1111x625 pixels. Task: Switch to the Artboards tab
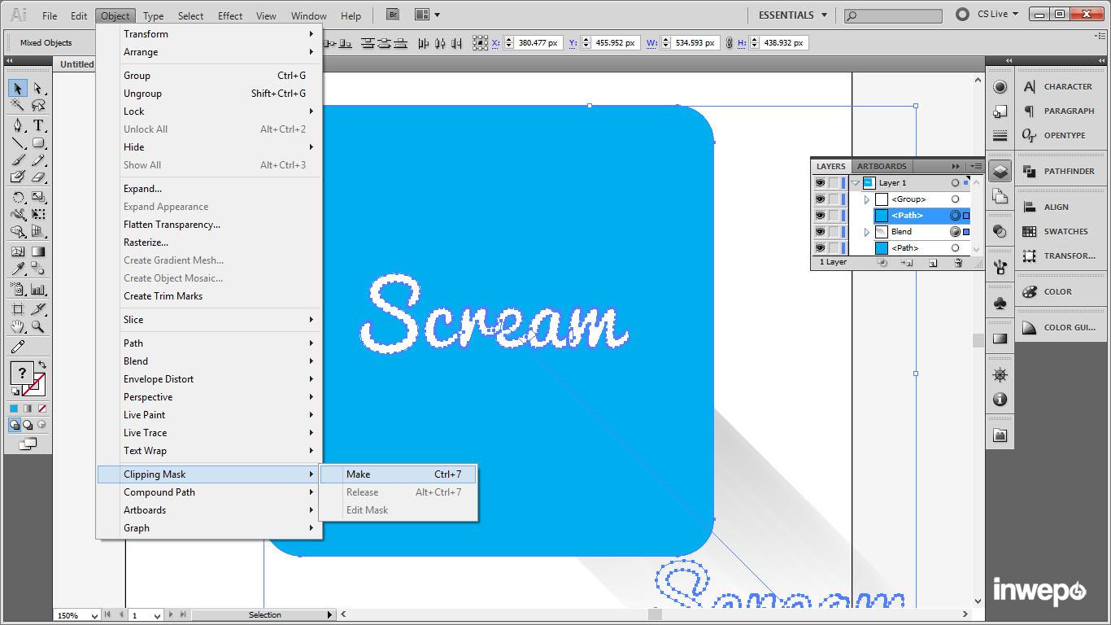[x=882, y=166]
